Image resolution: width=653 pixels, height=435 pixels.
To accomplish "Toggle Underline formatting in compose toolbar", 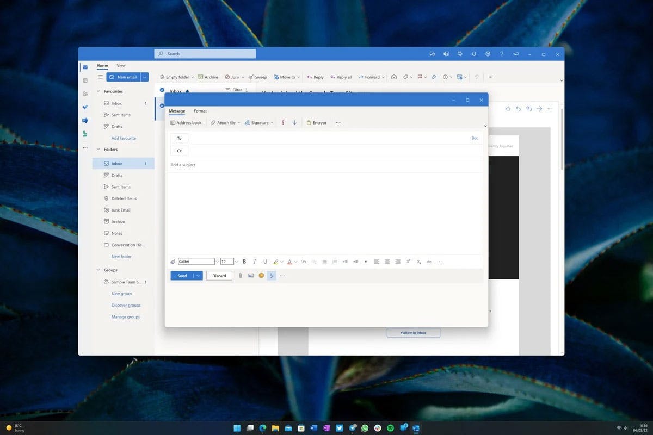I will point(265,262).
